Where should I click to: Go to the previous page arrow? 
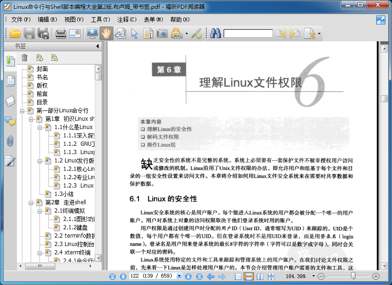pyautogui.click(x=123, y=276)
